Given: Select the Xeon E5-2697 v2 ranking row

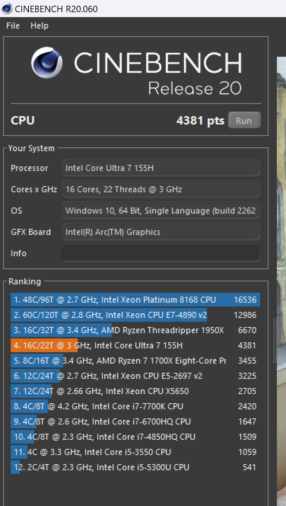Looking at the screenshot, I should pos(135,376).
